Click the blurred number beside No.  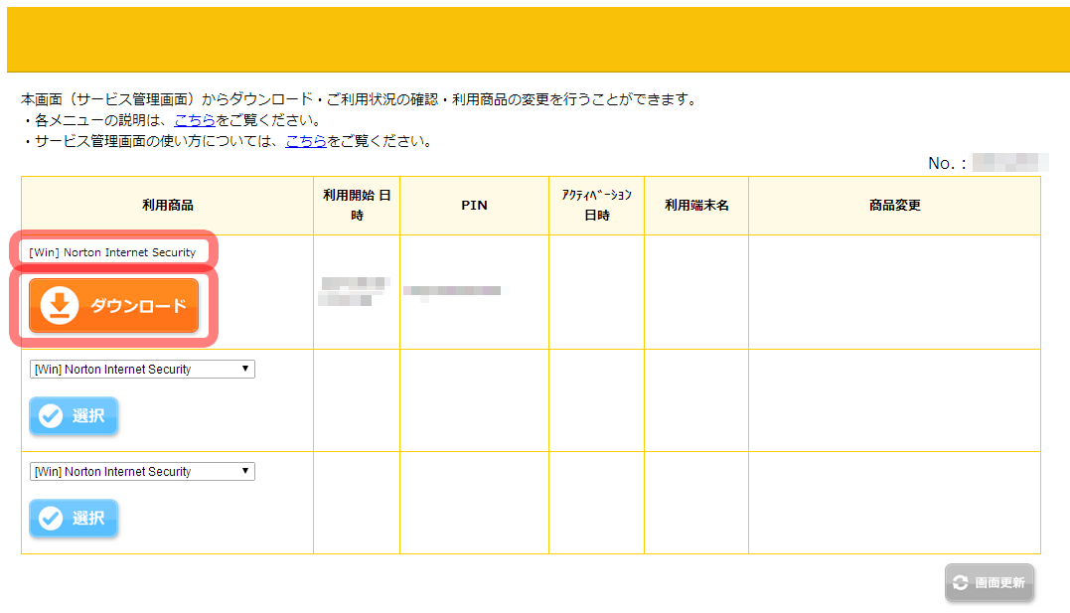point(1008,163)
